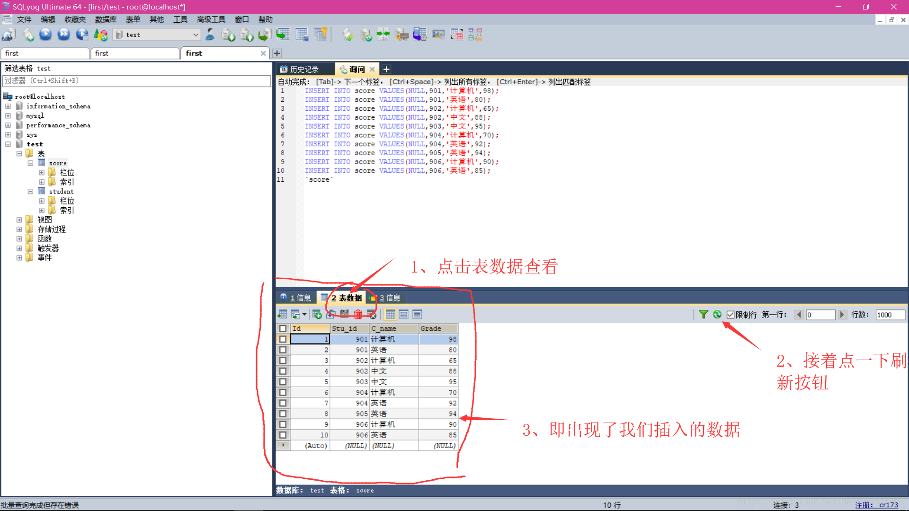
Task: Switch to the 历史记录 tab
Action: pyautogui.click(x=304, y=70)
